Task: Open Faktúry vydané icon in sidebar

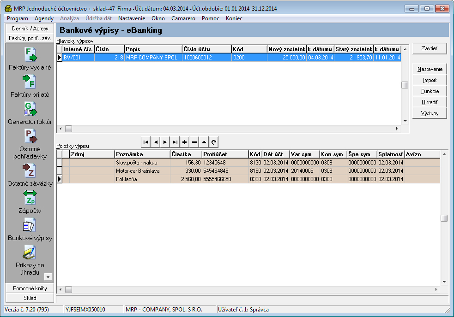Action: (30, 54)
